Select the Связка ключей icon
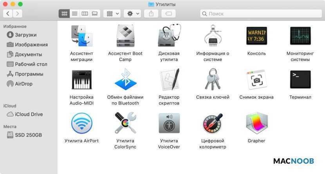Screen dimensions: 325x174 tap(213, 80)
